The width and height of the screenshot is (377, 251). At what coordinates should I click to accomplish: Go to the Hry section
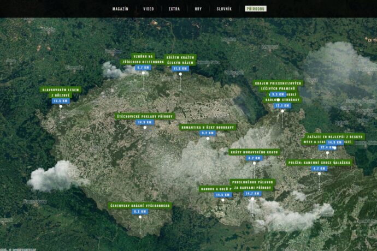[x=198, y=9]
